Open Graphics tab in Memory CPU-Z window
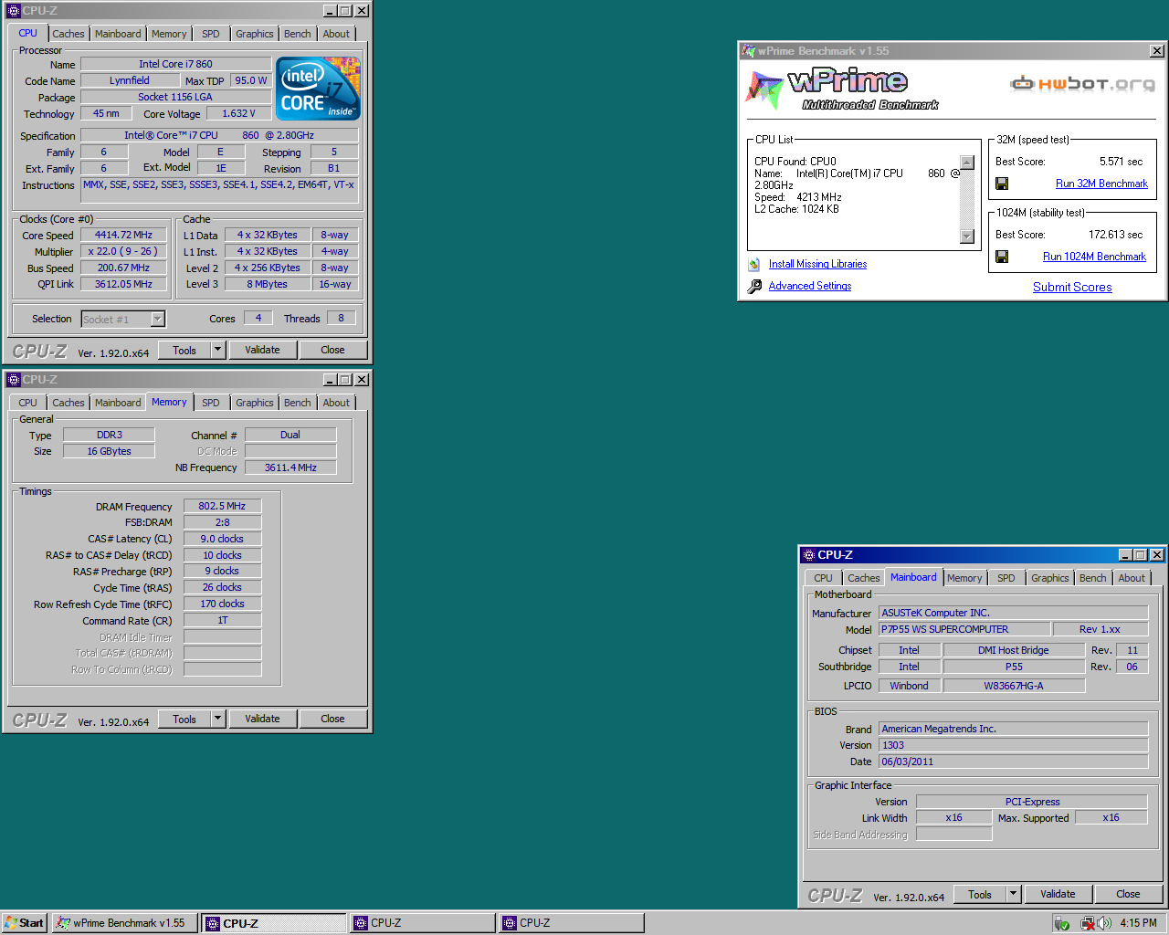Viewport: 1169px width, 935px height. coord(254,403)
